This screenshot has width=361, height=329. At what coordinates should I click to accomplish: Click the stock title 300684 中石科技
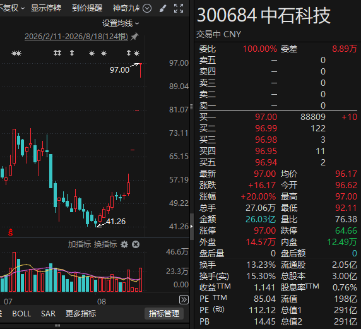[x=264, y=15]
